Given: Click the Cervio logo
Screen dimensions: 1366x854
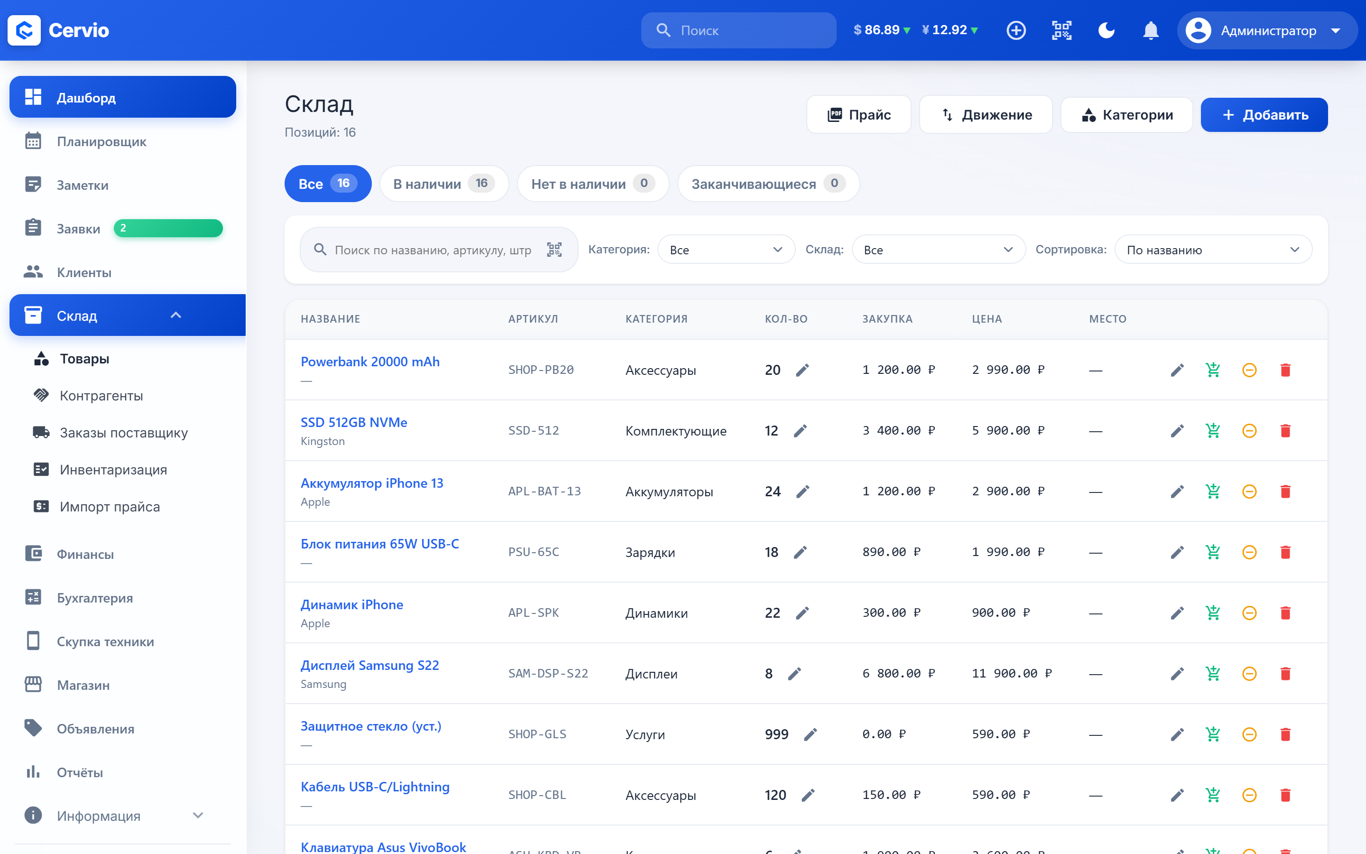Looking at the screenshot, I should coord(59,30).
